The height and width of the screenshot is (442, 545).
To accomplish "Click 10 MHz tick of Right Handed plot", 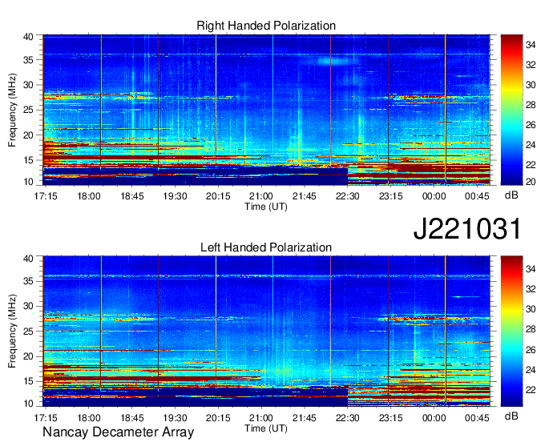I will [x=28, y=182].
